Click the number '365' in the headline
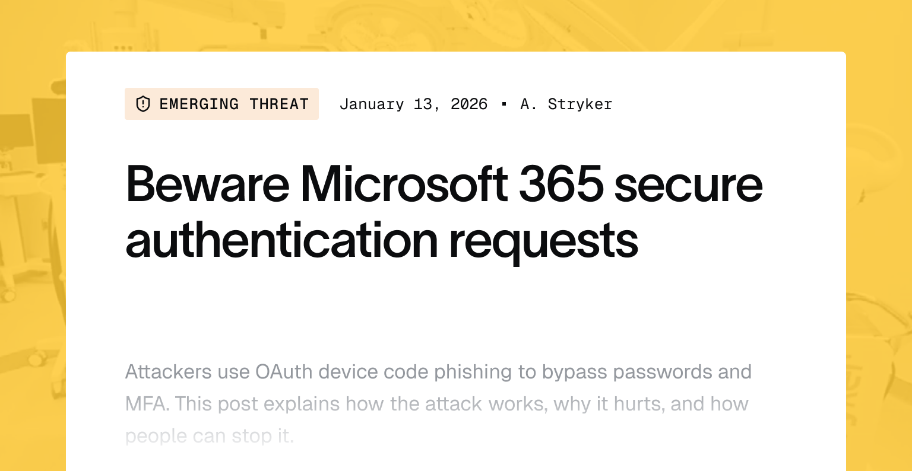 click(561, 184)
